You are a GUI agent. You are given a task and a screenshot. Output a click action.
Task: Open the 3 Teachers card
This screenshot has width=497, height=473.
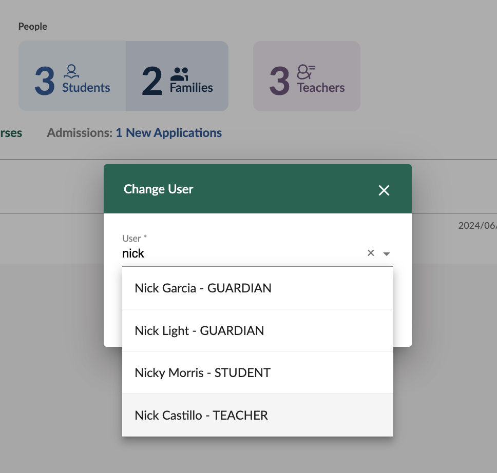pos(307,76)
